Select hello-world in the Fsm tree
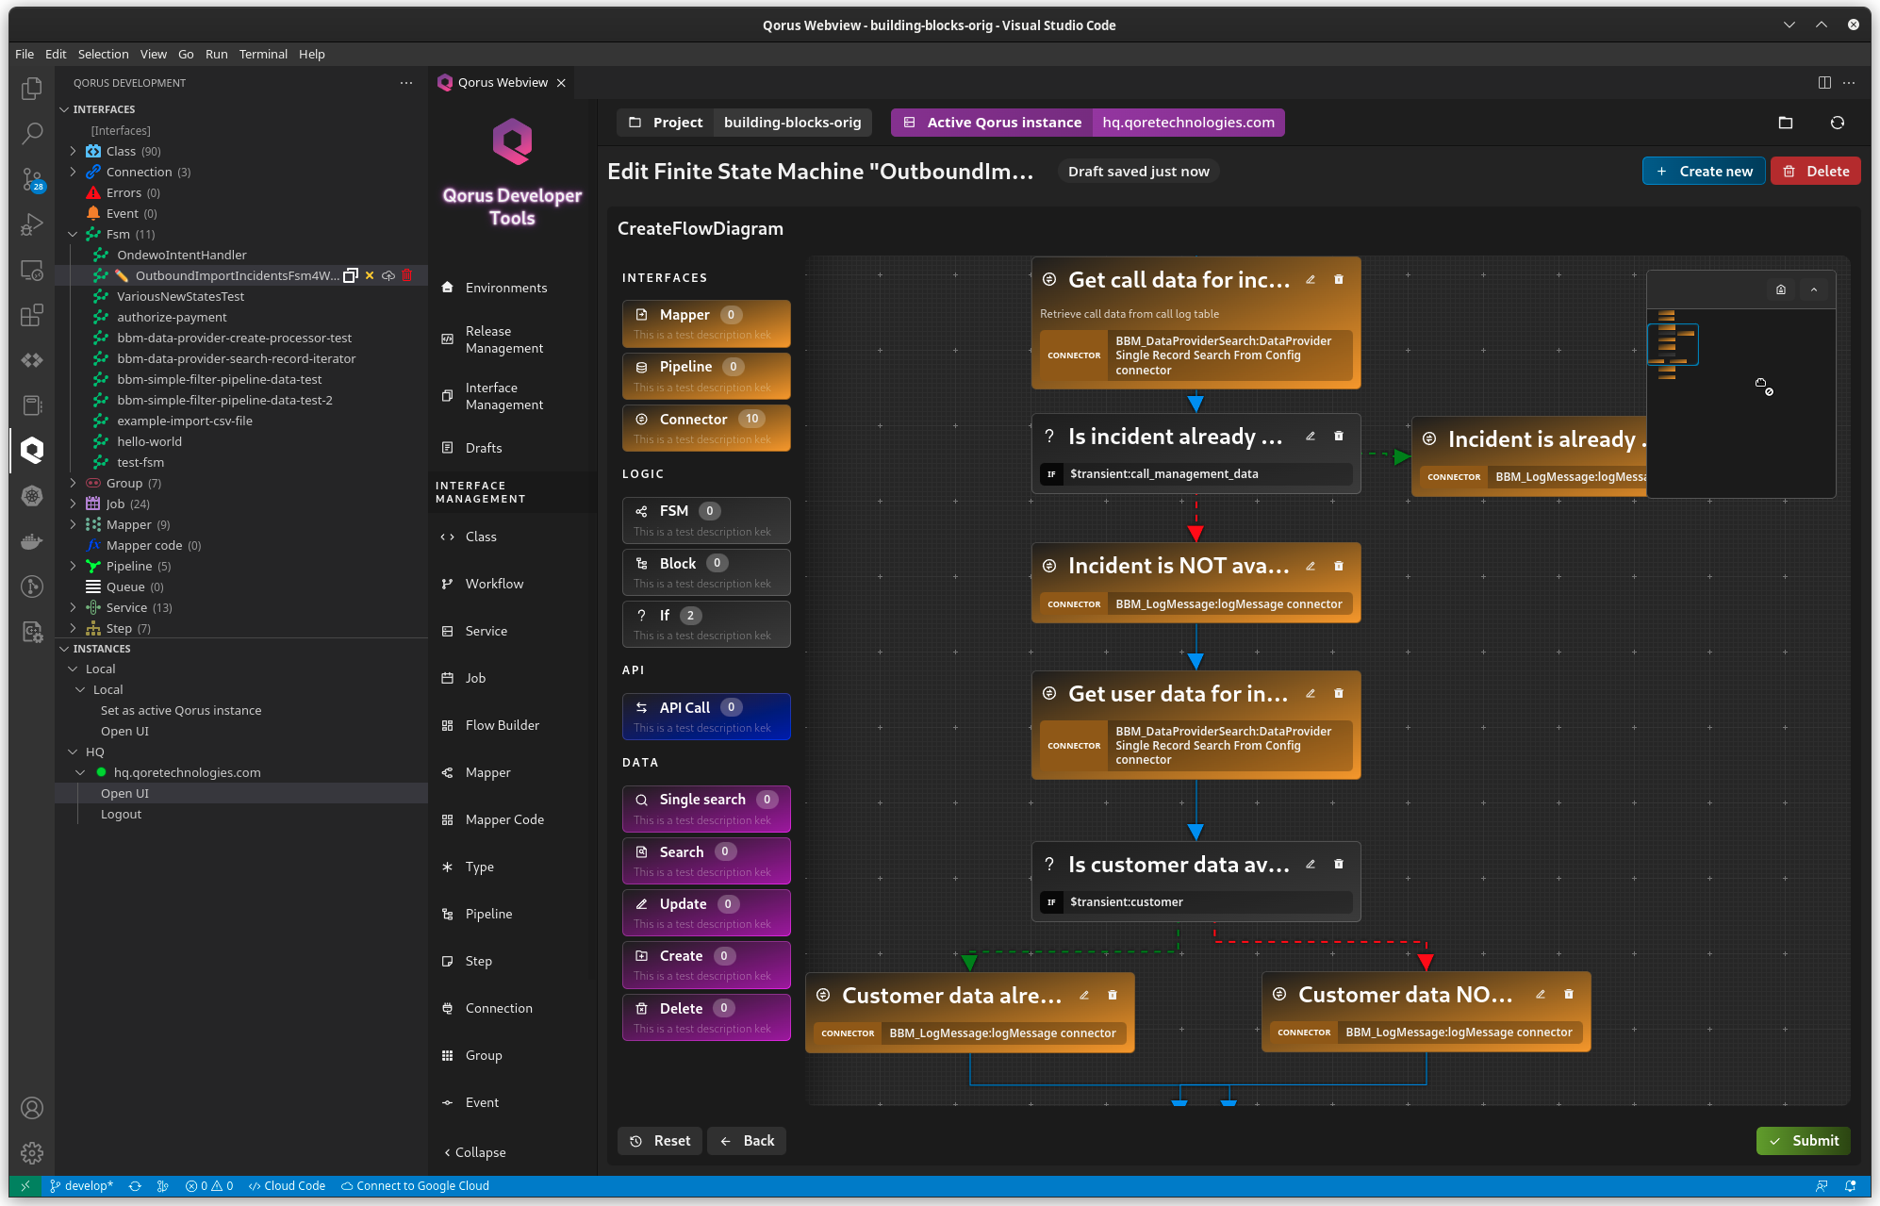 (x=149, y=441)
